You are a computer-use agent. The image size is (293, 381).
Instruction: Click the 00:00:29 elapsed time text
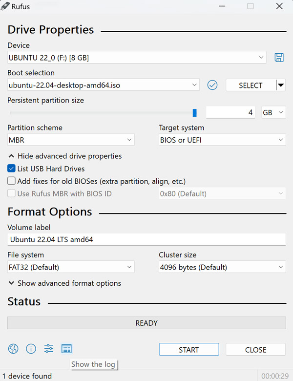coord(275,376)
